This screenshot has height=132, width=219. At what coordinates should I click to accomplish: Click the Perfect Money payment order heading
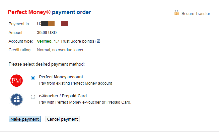50,12
